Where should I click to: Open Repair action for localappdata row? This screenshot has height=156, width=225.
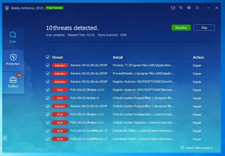click(x=197, y=115)
